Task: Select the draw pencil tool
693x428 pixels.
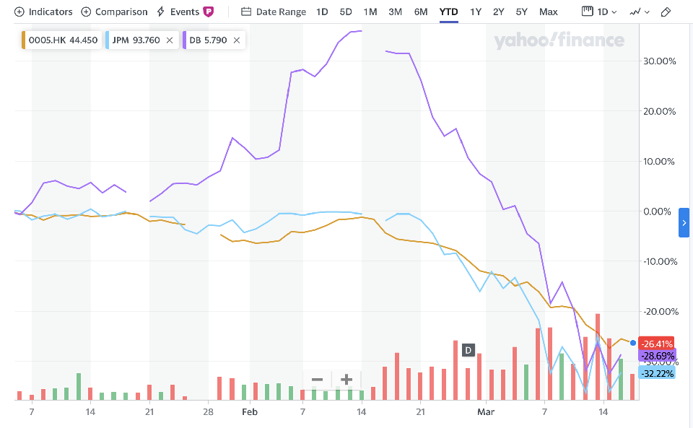Action: (666, 12)
